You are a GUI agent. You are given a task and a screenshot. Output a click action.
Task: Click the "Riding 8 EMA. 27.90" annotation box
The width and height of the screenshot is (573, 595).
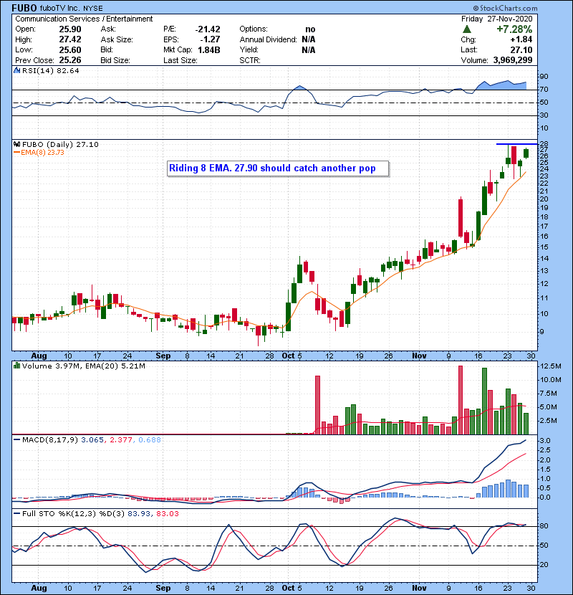(278, 168)
